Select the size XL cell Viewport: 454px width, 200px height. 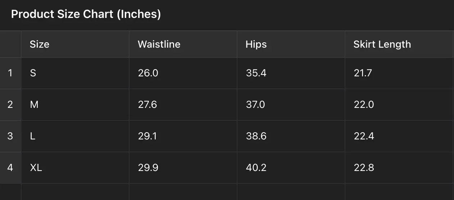pos(36,168)
